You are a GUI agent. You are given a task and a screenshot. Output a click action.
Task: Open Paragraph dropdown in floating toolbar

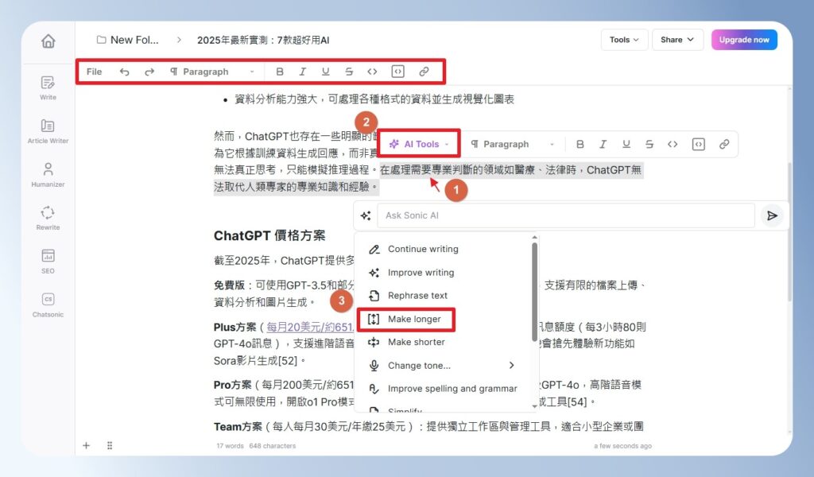[x=513, y=144]
